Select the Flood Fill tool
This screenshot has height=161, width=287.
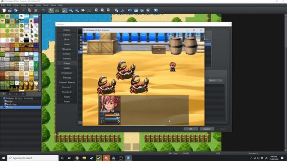[x=83, y=10]
